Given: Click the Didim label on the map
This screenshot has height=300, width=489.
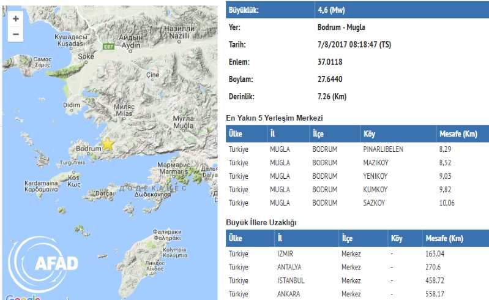Looking at the screenshot, I should click(x=72, y=105).
